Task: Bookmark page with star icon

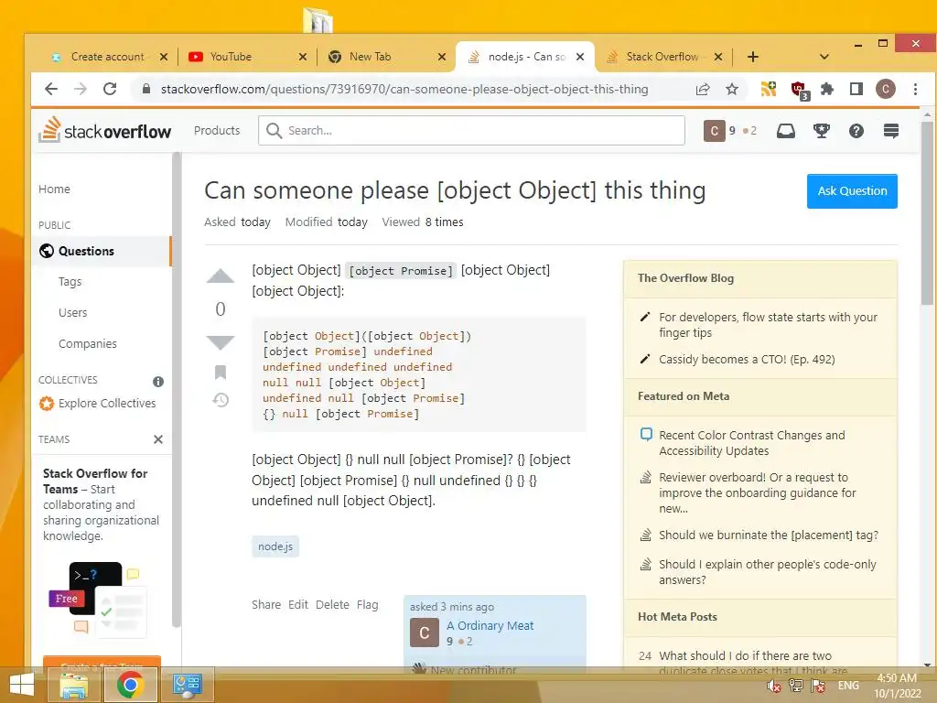Action: tap(732, 89)
